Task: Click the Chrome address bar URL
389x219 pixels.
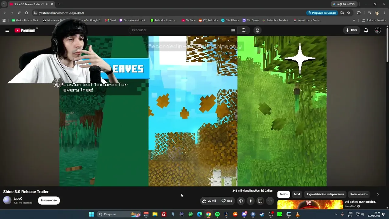Action: pyautogui.click(x=62, y=13)
